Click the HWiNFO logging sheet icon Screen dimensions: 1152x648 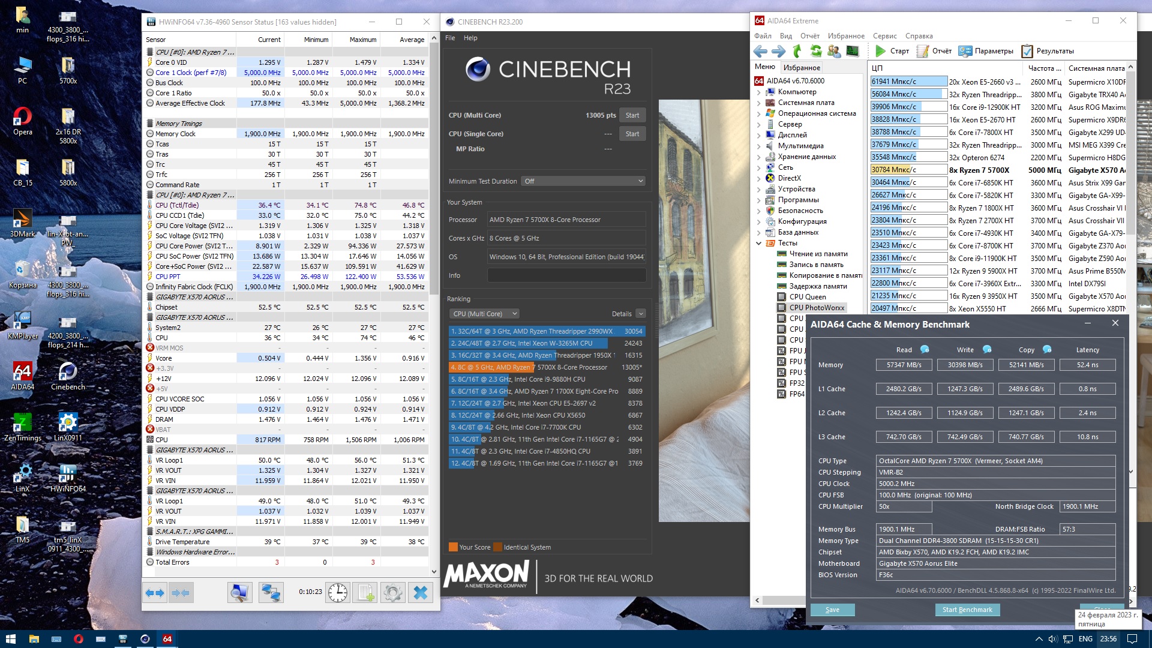coord(365,593)
